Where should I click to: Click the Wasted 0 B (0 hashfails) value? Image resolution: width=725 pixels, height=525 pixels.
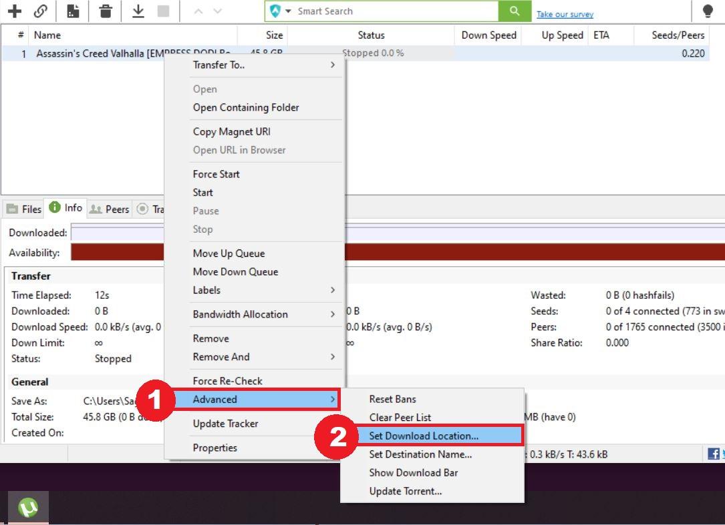[x=640, y=295]
